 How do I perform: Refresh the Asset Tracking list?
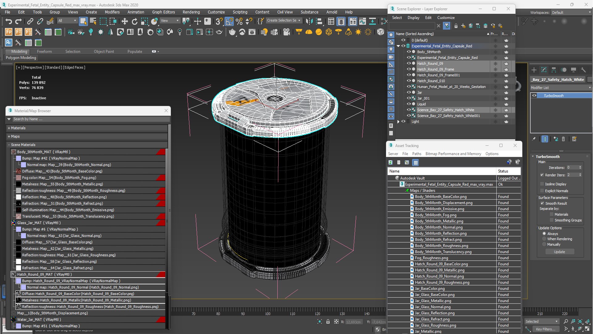pos(390,162)
